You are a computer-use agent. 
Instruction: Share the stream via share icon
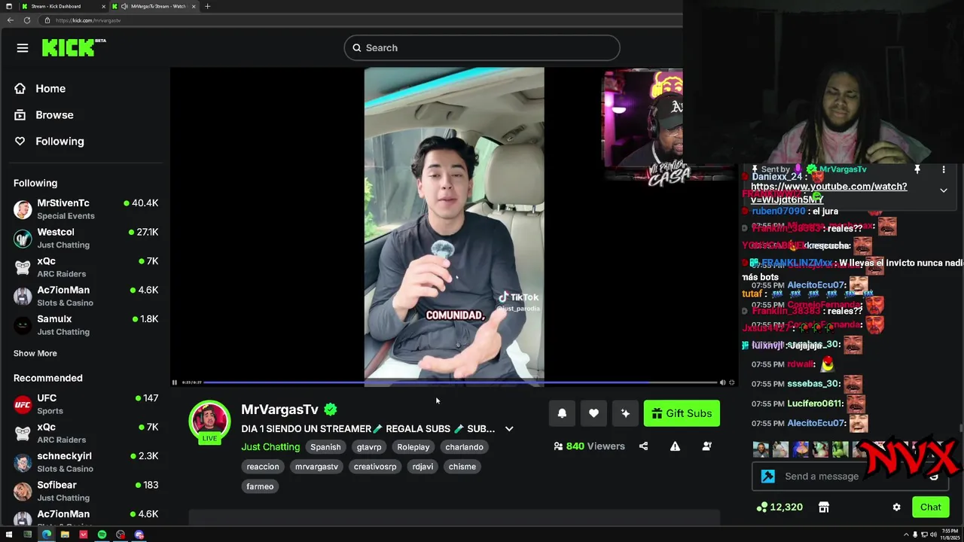click(x=643, y=446)
